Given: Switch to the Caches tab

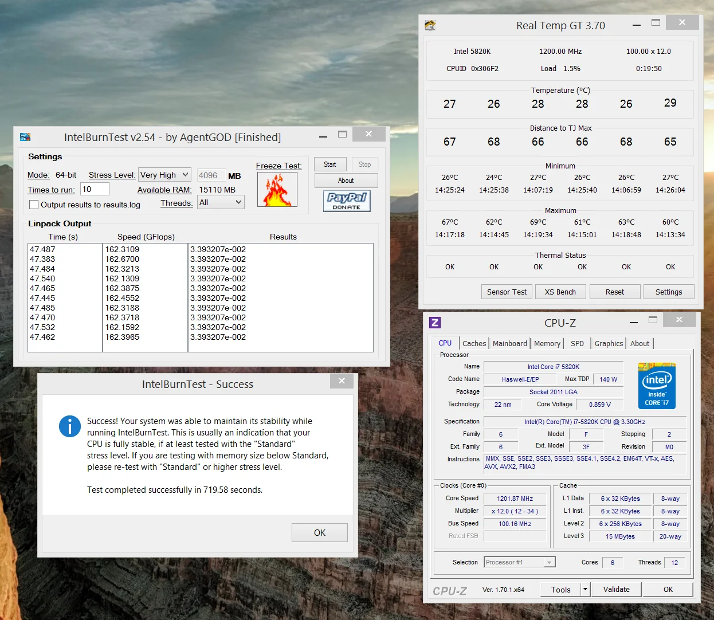Looking at the screenshot, I should 474,343.
